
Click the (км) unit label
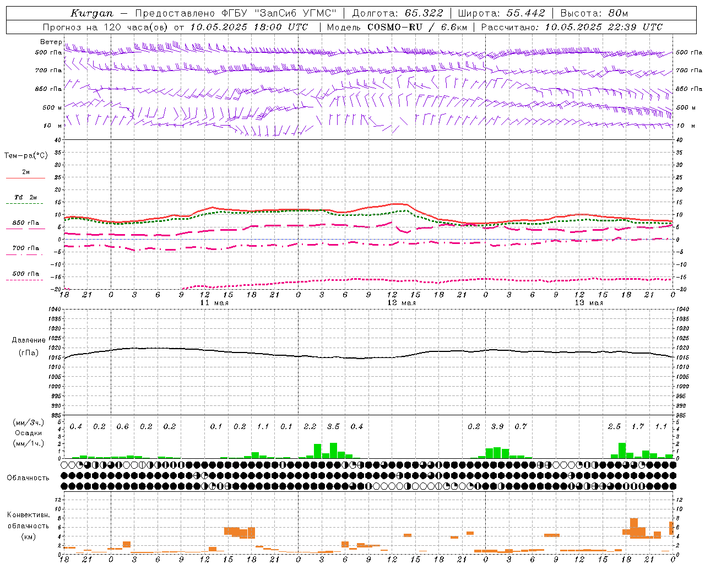29,536
